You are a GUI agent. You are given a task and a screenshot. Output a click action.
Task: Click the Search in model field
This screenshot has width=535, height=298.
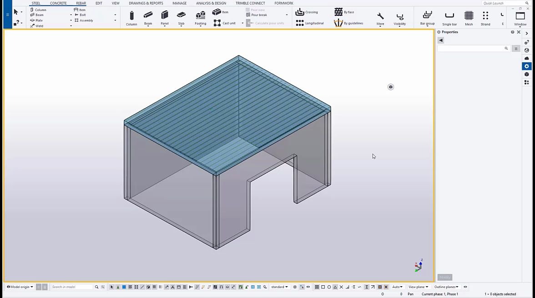click(x=72, y=287)
